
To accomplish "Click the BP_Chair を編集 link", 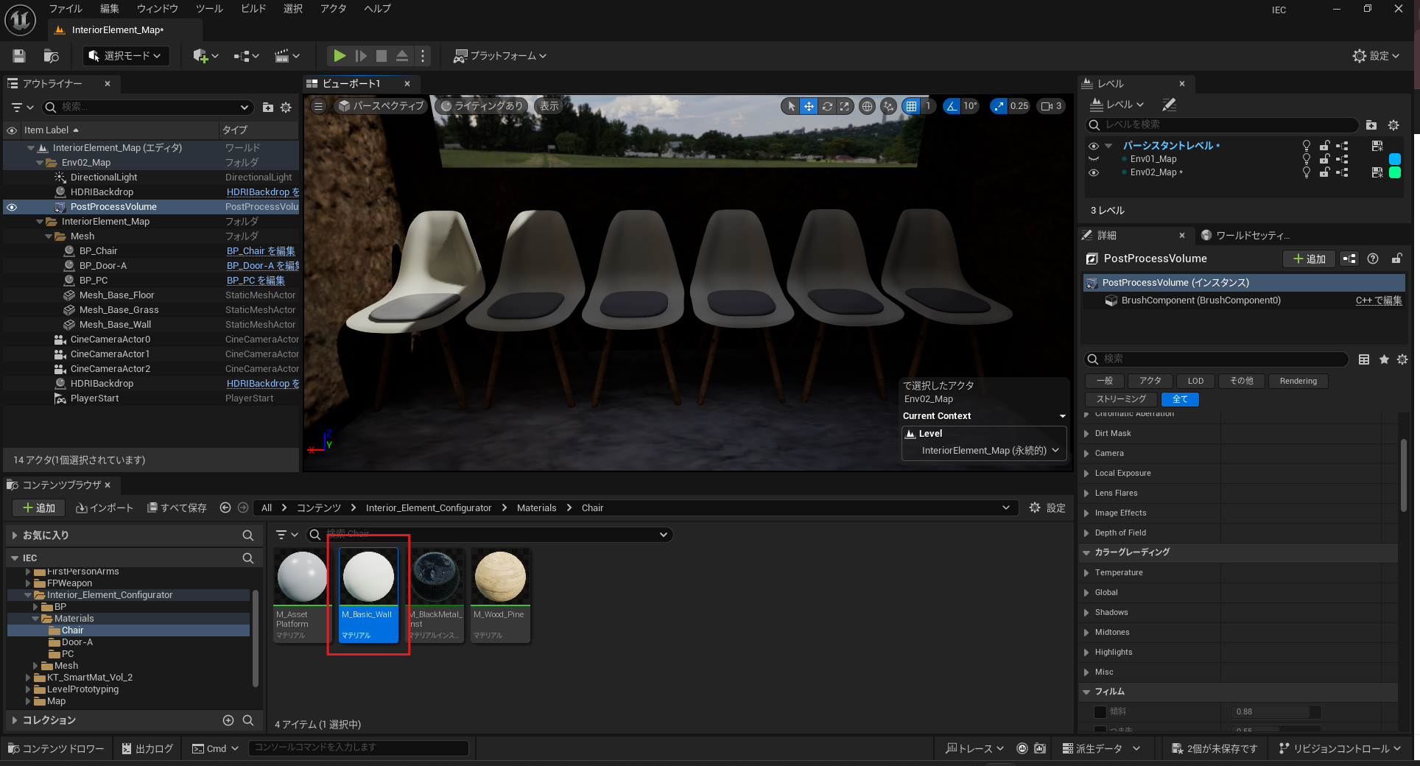I will click(260, 251).
